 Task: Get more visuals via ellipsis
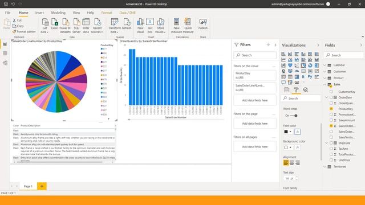[x=303, y=82]
